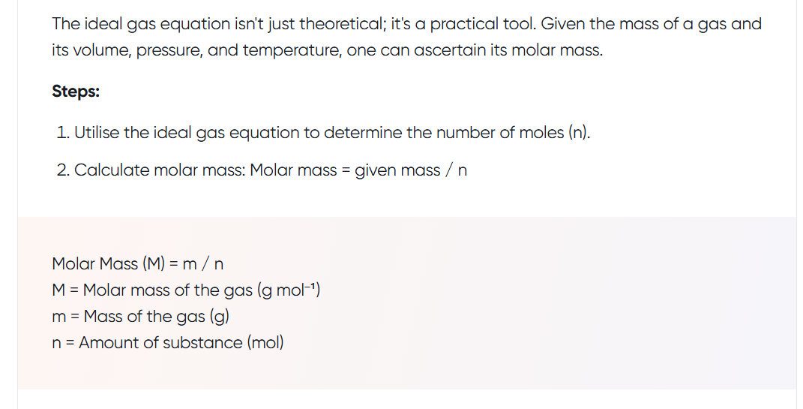Viewport: 803px width, 409px height.
Task: Select step 2 "Calculate molar mass" line
Action: tap(262, 170)
